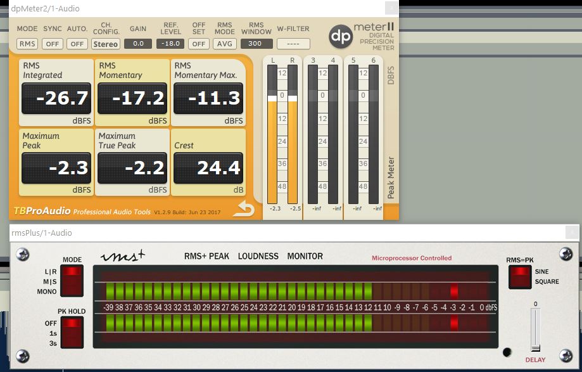Viewport: 582px width, 372px height.
Task: Click the Crest 24.4 readout
Action: 208,168
